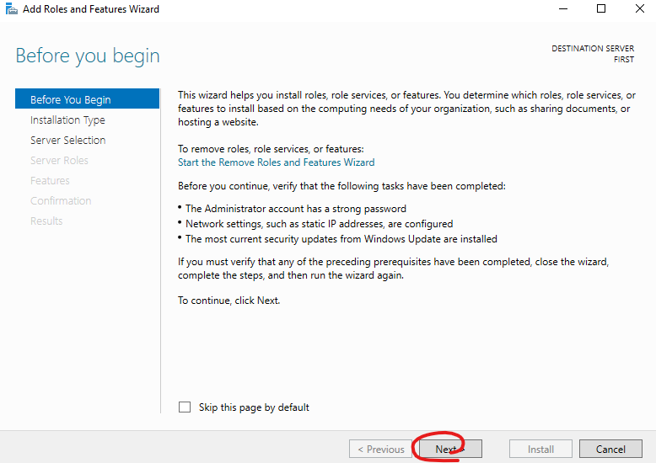Enable Skip this page by default
This screenshot has height=463, width=656.
click(x=185, y=407)
